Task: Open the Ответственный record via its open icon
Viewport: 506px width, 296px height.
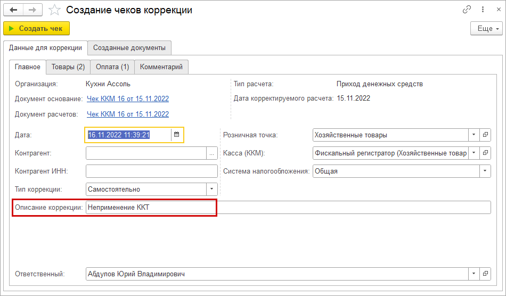Action: [485, 274]
